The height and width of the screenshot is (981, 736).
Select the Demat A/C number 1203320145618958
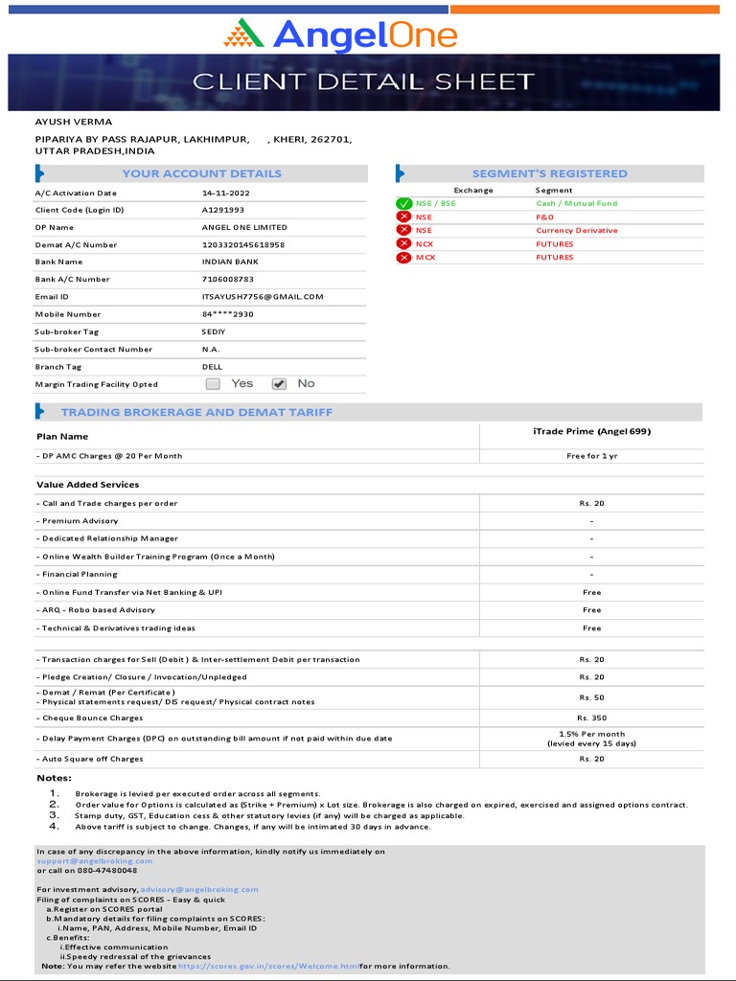[242, 244]
